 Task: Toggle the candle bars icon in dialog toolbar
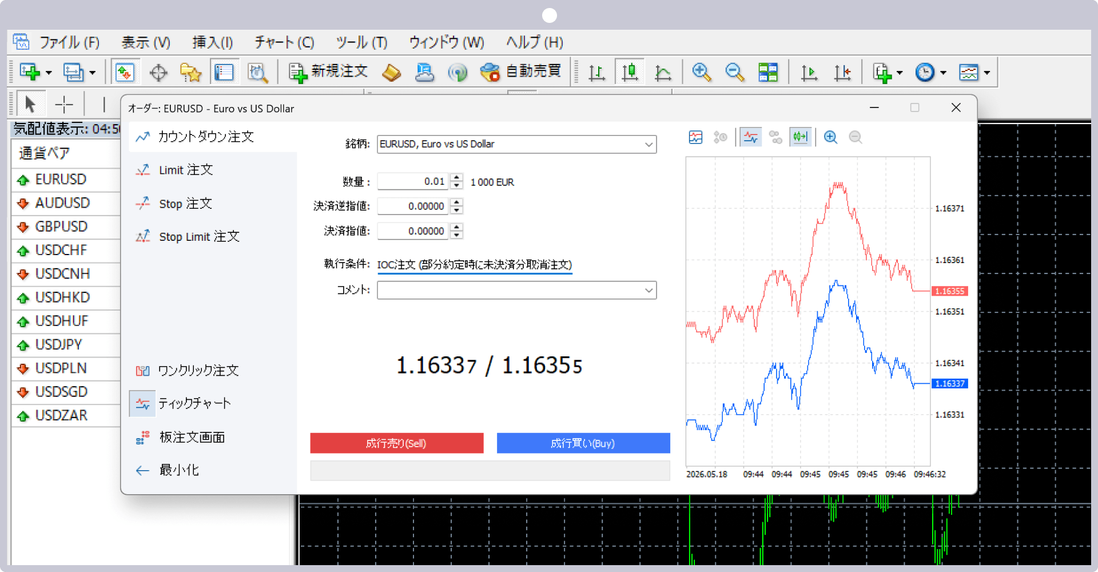800,137
